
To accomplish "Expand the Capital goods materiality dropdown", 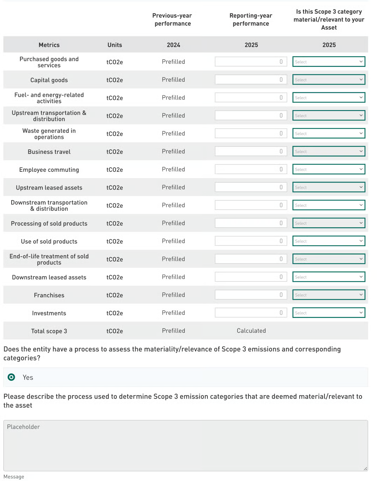I will (329, 80).
